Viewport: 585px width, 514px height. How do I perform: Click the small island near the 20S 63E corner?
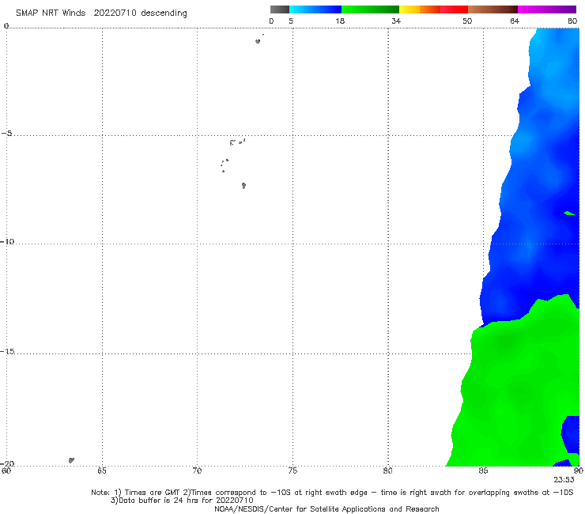71,460
